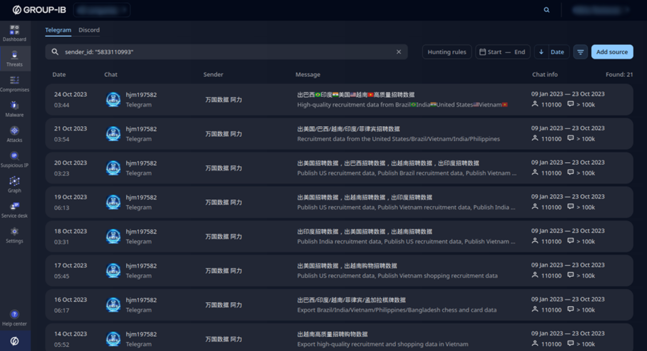Select the Telegram tab

tap(58, 30)
